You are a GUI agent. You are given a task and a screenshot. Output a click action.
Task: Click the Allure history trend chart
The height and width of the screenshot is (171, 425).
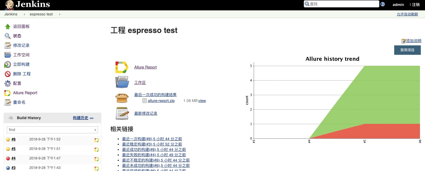click(333, 100)
